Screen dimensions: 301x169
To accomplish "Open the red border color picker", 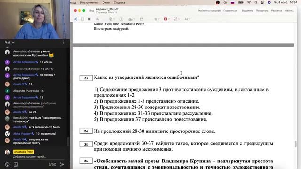I will [x=167, y=19].
